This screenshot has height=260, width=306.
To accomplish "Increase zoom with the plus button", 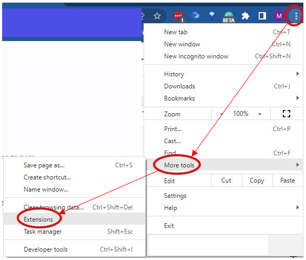I will 260,114.
